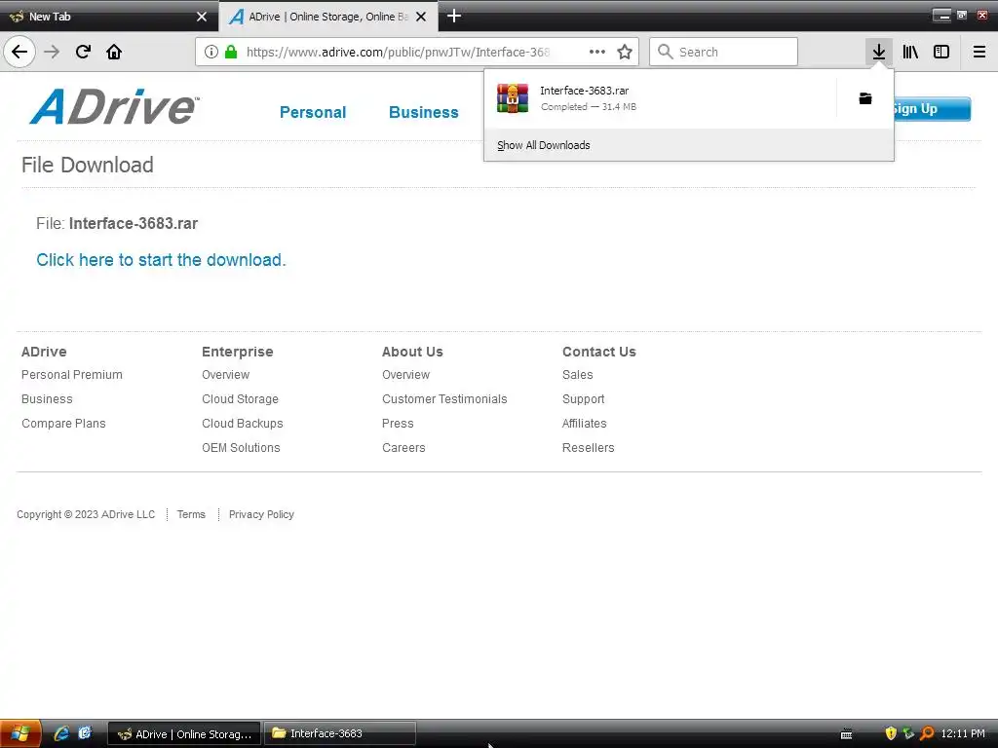998x748 pixels.
Task: Open About Us Overview footer link
Action: 406,375
